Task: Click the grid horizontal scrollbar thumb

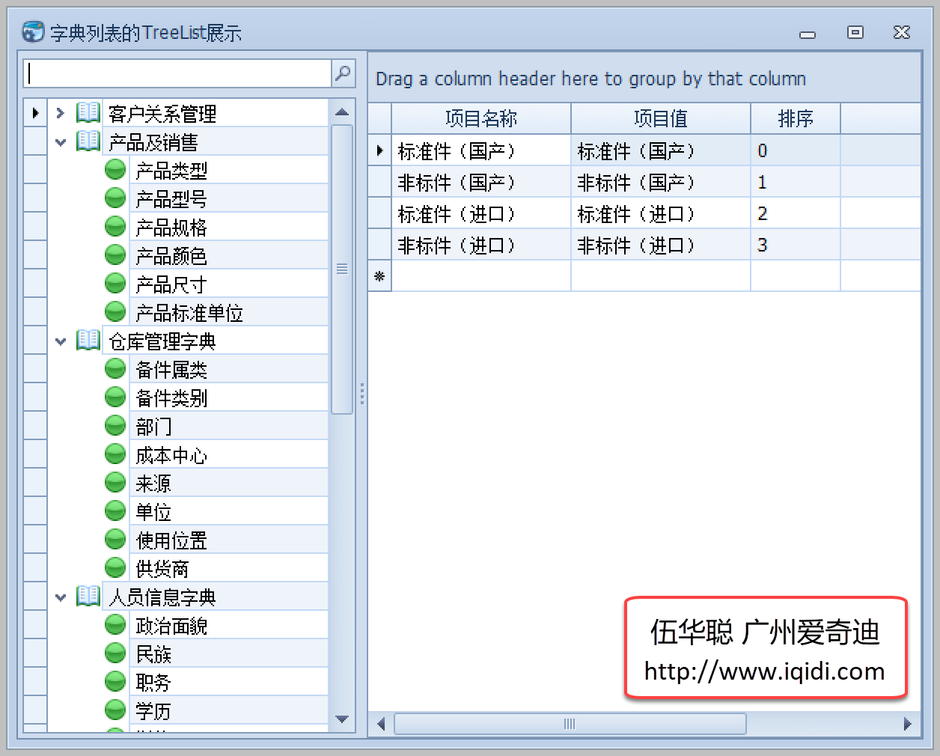Action: coord(570,724)
